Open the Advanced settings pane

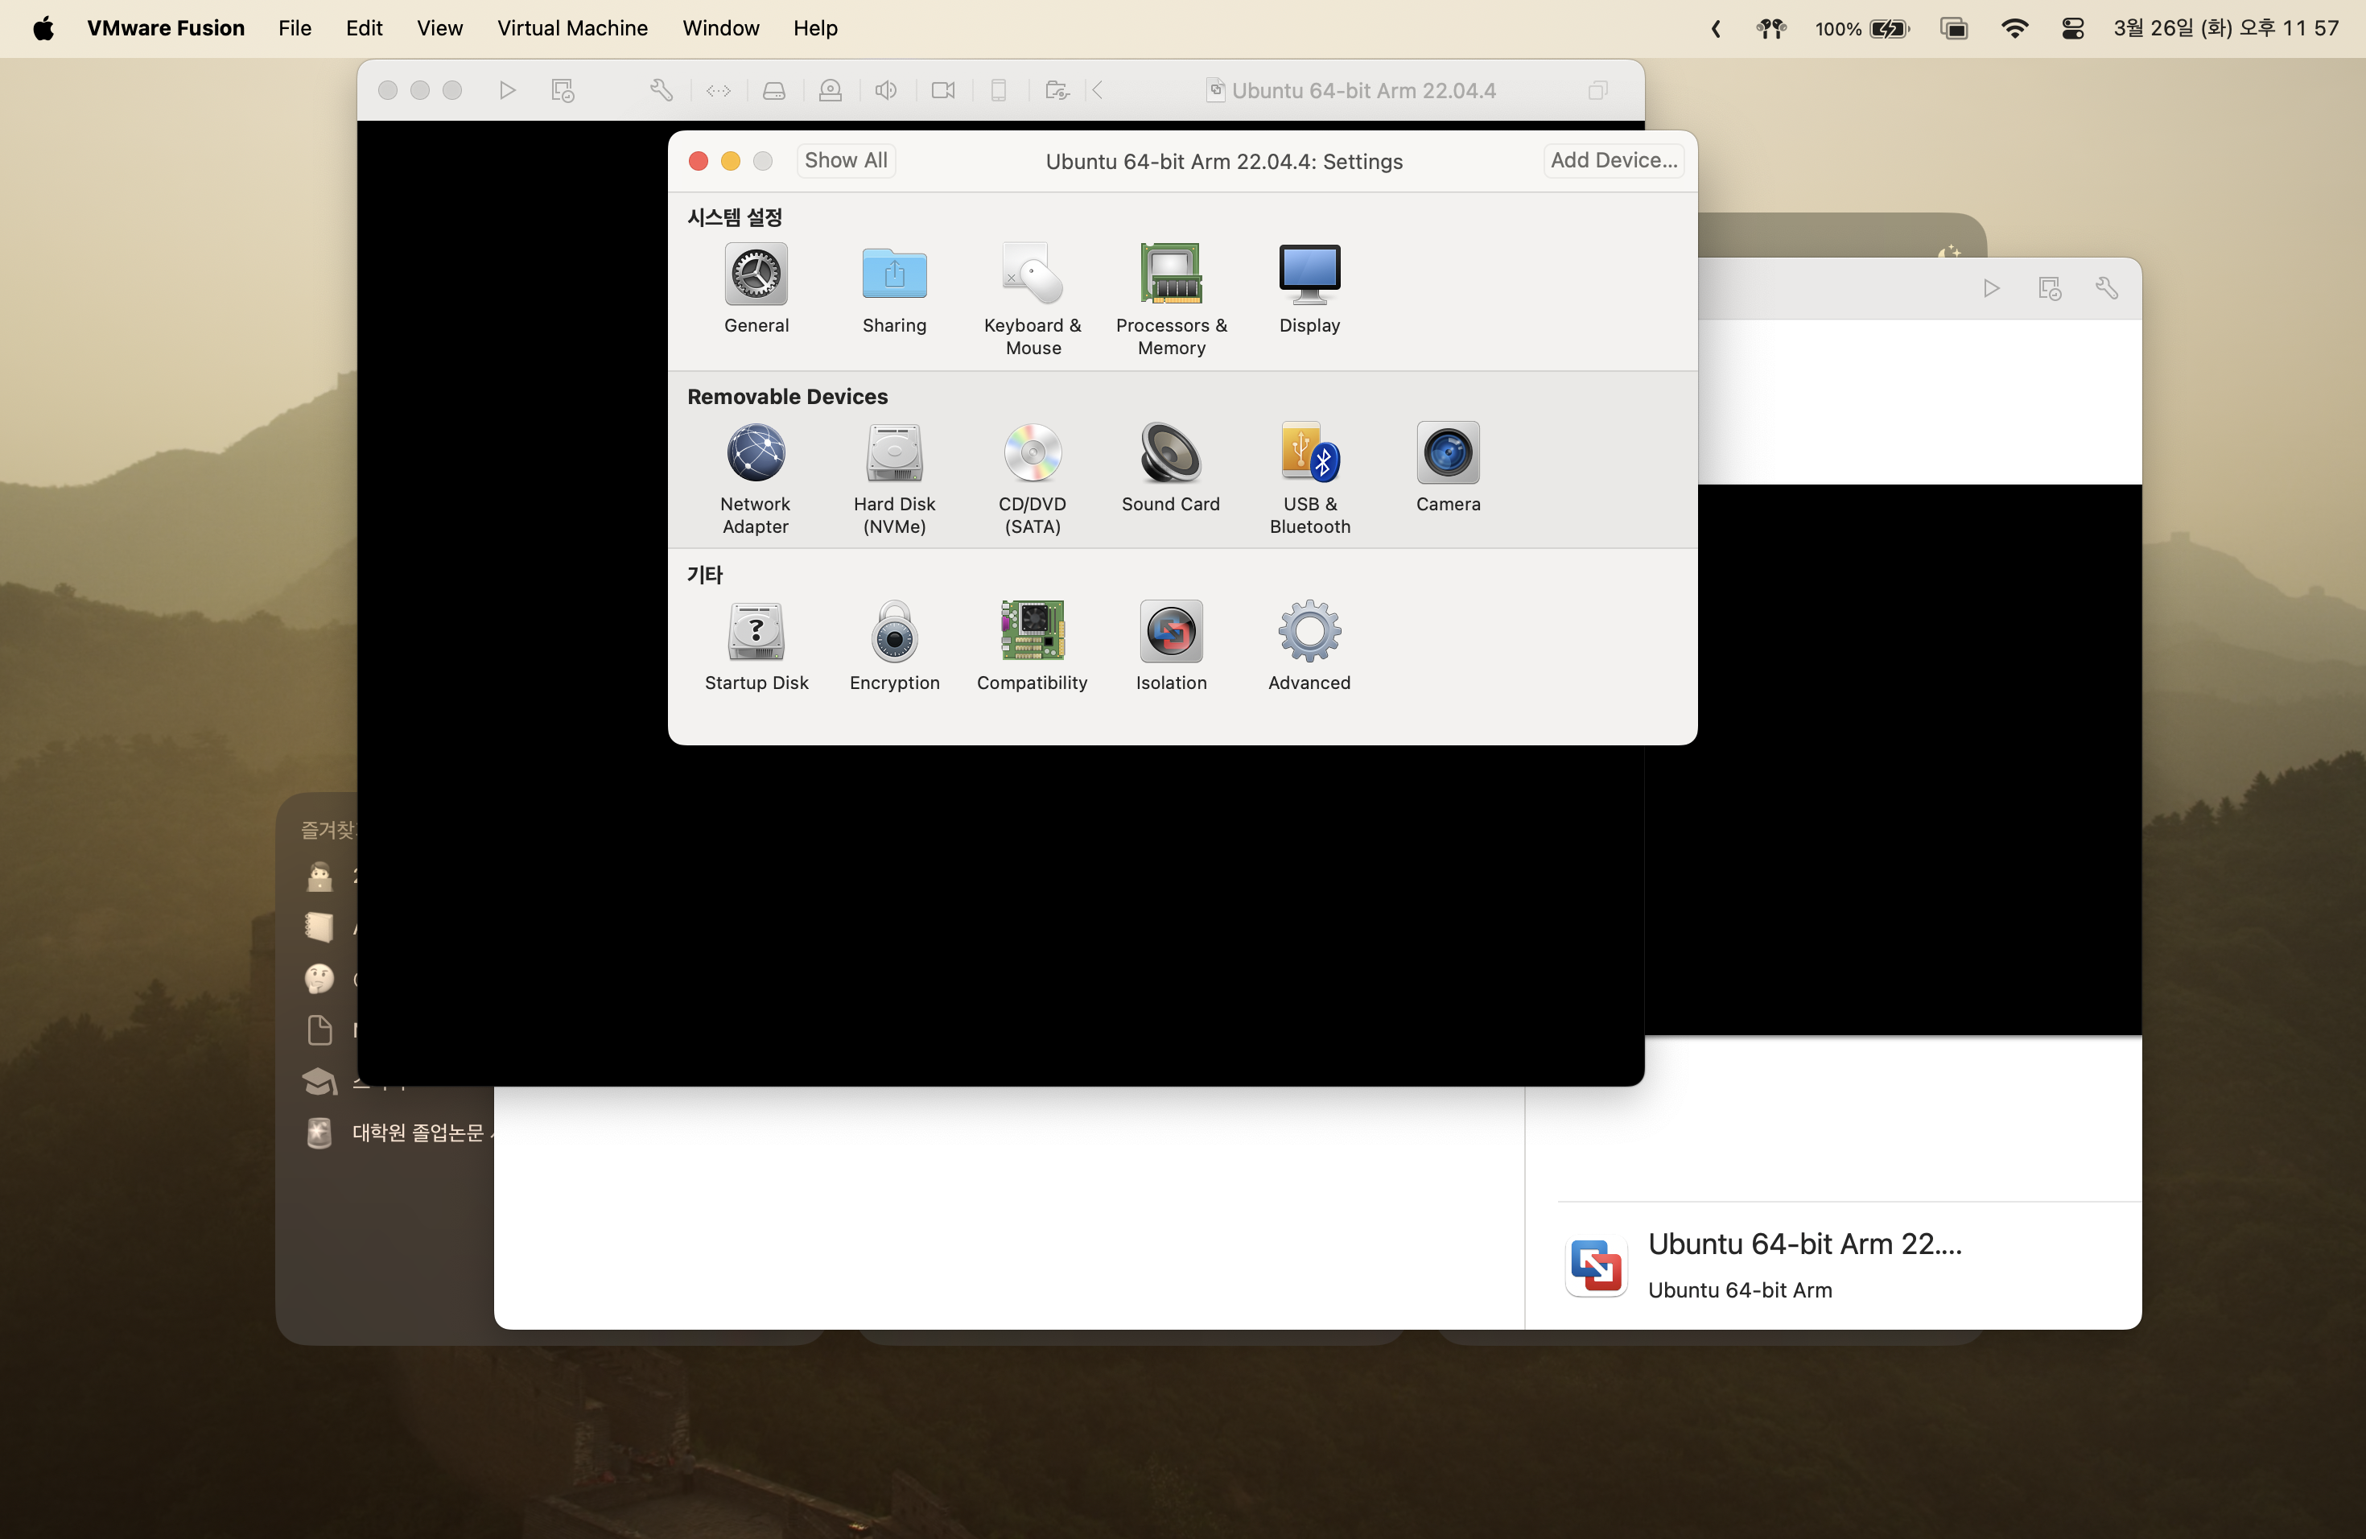(x=1309, y=646)
